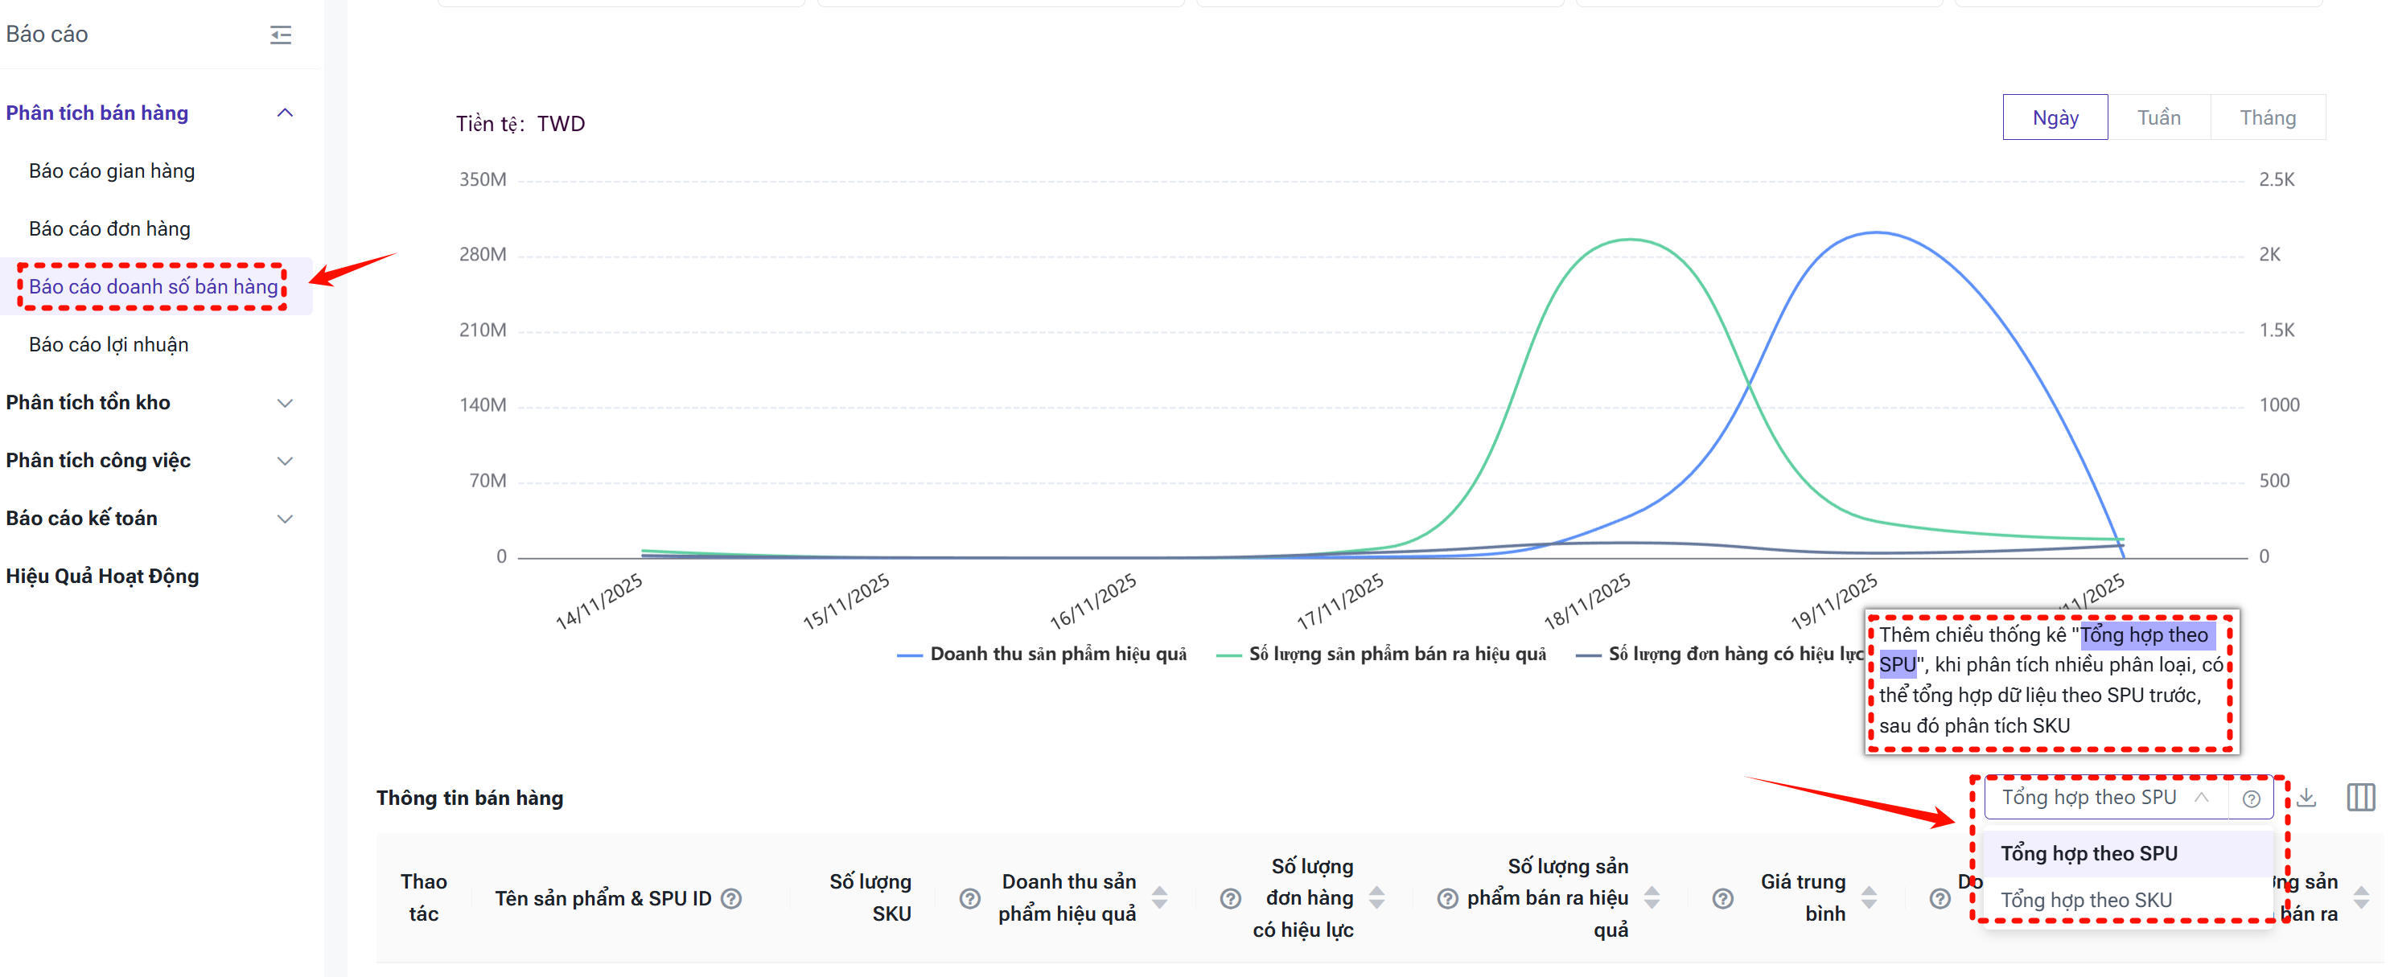
Task: Open the Tổng hợp theo SPU dropdown
Action: click(2101, 798)
